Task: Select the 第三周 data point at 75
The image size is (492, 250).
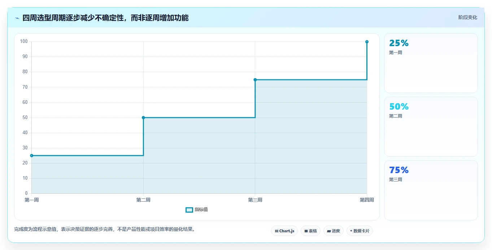Action: [x=255, y=80]
